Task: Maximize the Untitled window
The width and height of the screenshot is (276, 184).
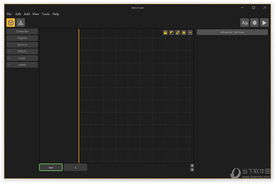Action: (x=253, y=8)
